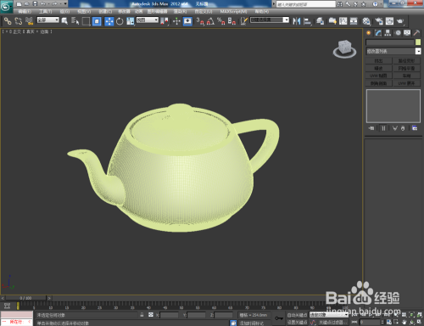Switch to the Hierarchy panel tab

[388, 33]
